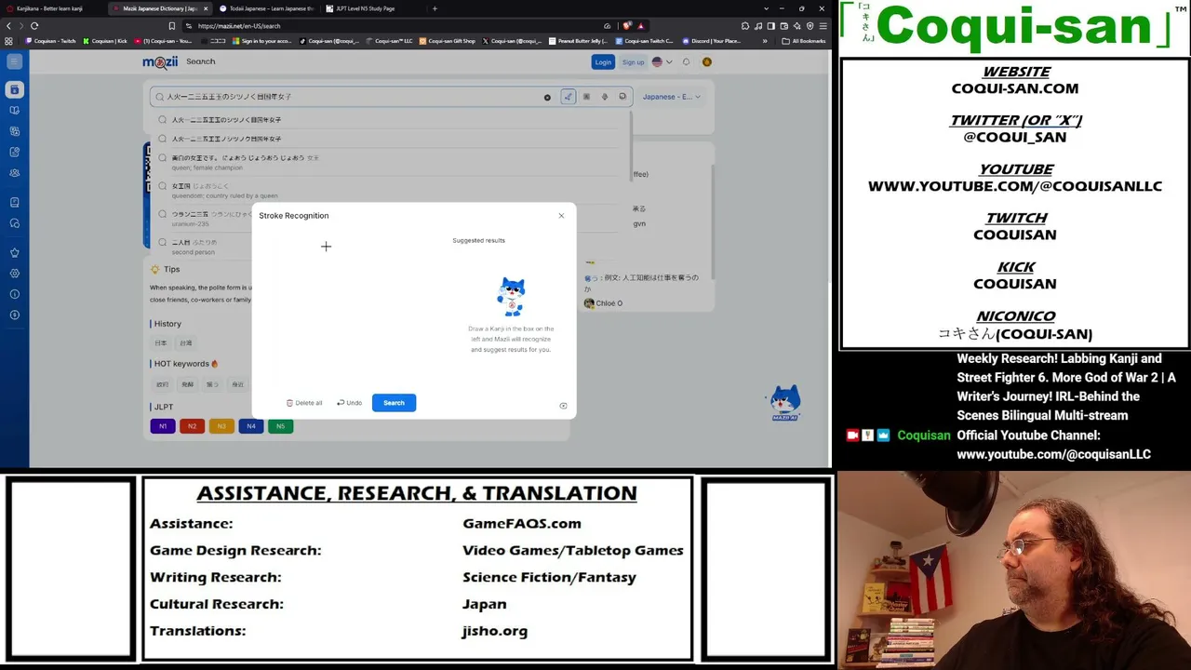Click the green N5 JLPT button
Viewport: 1191px width, 670px height.
280,426
